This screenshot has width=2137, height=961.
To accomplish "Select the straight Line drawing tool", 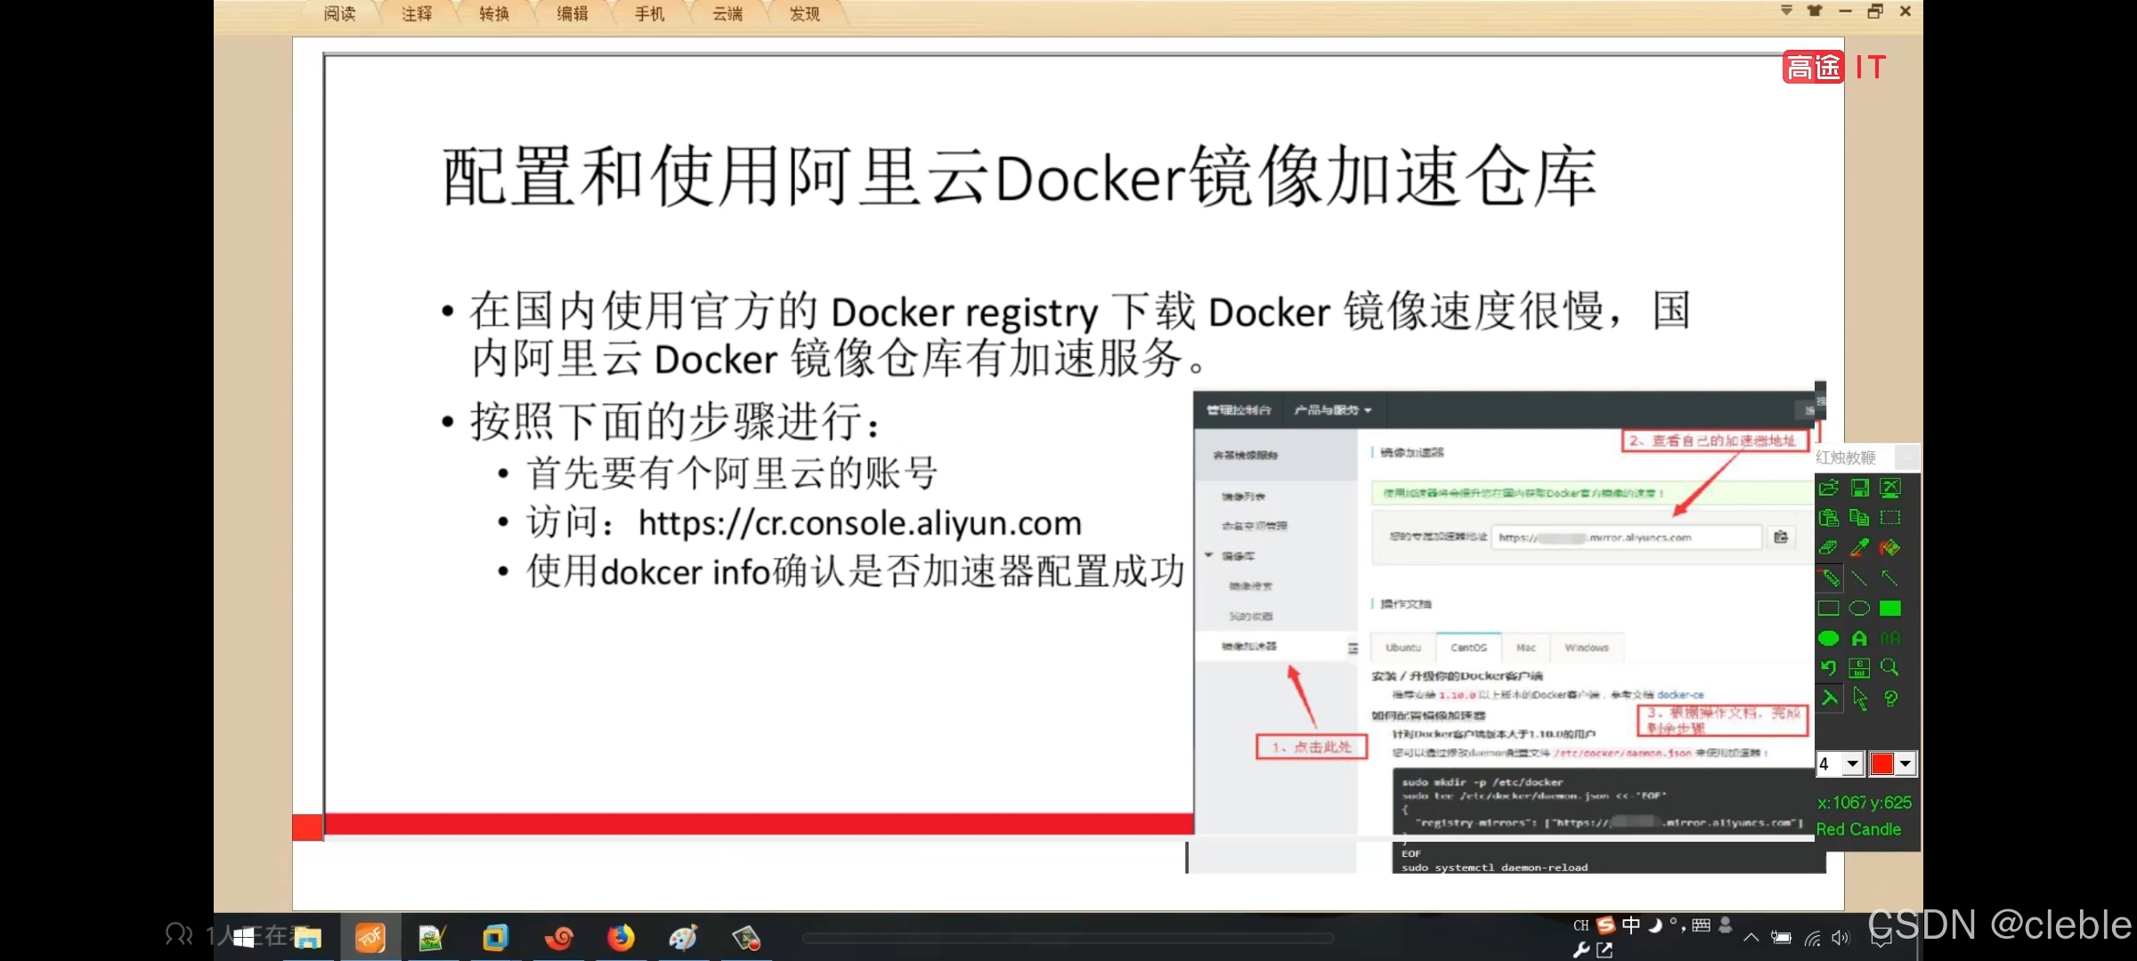I will point(1859,578).
